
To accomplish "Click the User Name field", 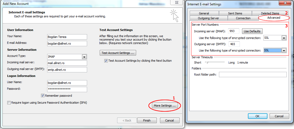I will 67,83.
